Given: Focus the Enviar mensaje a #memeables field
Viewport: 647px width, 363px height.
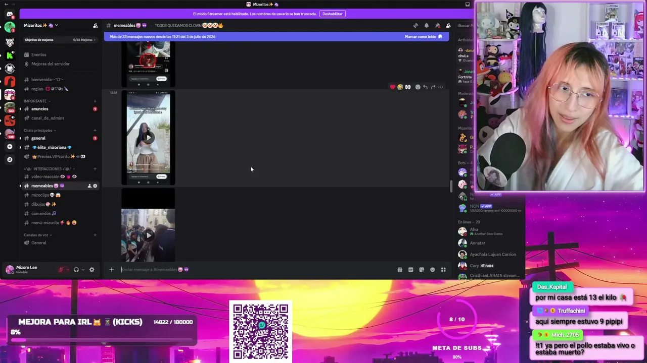Looking at the screenshot, I should coord(258,270).
